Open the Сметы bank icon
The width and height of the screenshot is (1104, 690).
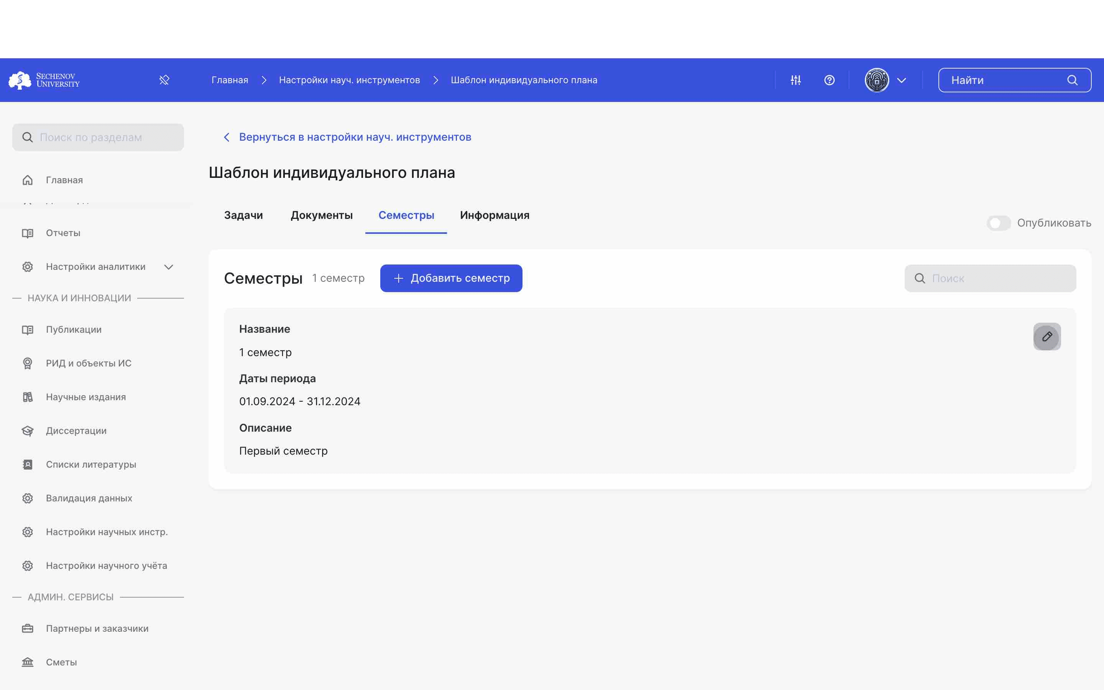(27, 662)
